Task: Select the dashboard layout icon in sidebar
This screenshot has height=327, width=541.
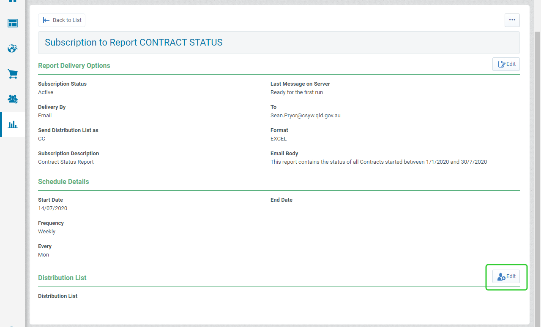Action: coord(12,23)
